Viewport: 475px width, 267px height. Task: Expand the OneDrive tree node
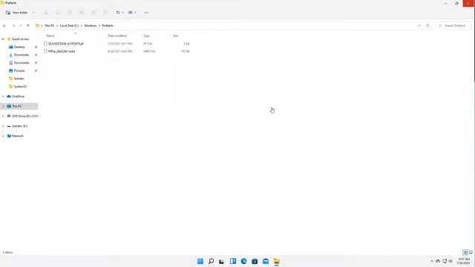3,96
